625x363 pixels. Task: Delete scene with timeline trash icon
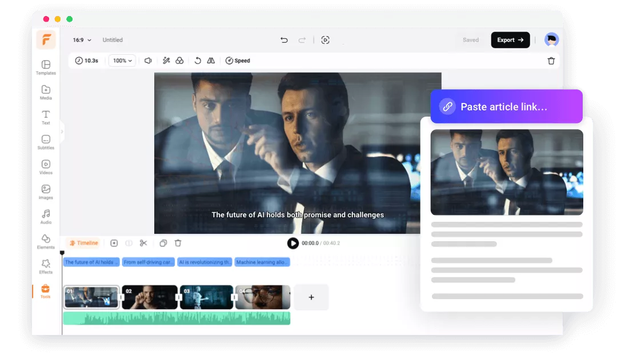click(x=178, y=243)
